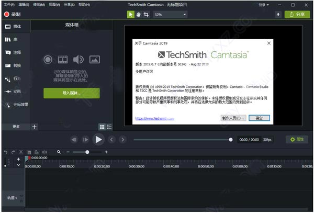This screenshot has width=314, height=213.
Task: Click the next frame playback button
Action: coord(85,140)
